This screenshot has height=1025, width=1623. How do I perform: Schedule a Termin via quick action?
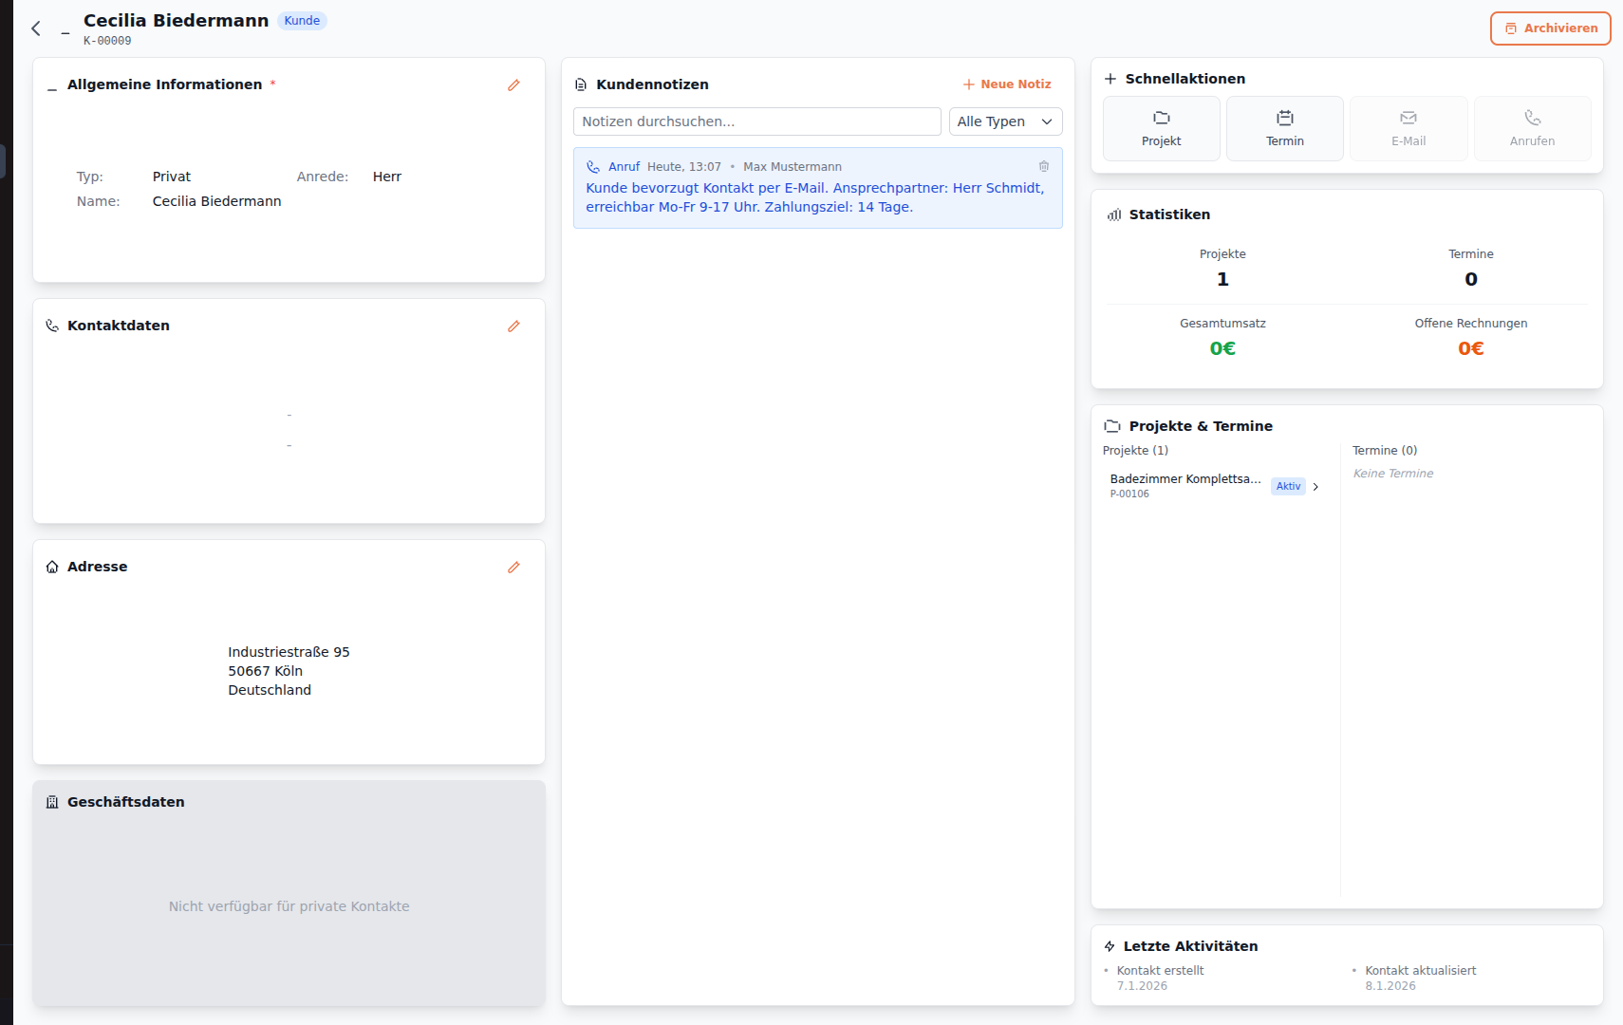pos(1284,128)
